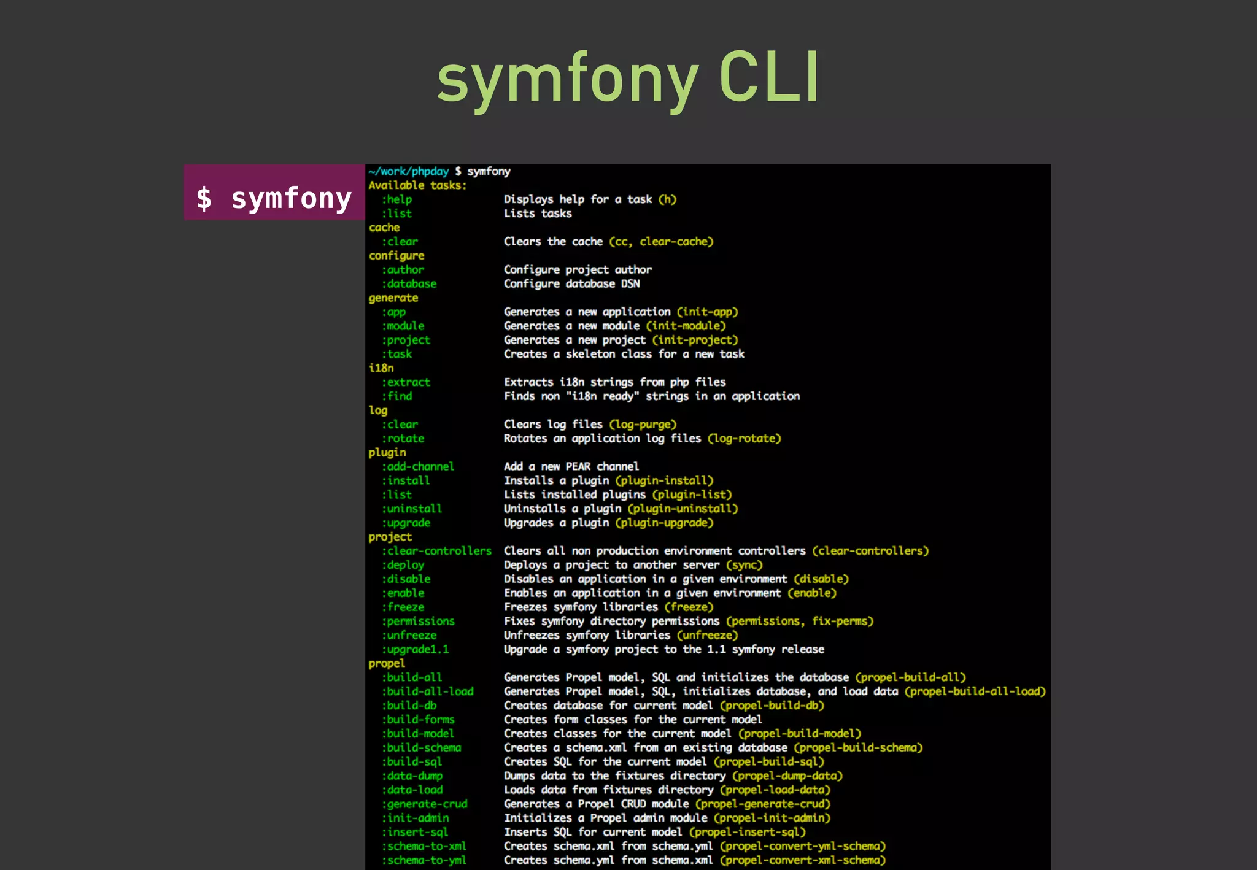Select the ':clear-controllers' task name
Image resolution: width=1257 pixels, height=870 pixels.
click(436, 551)
